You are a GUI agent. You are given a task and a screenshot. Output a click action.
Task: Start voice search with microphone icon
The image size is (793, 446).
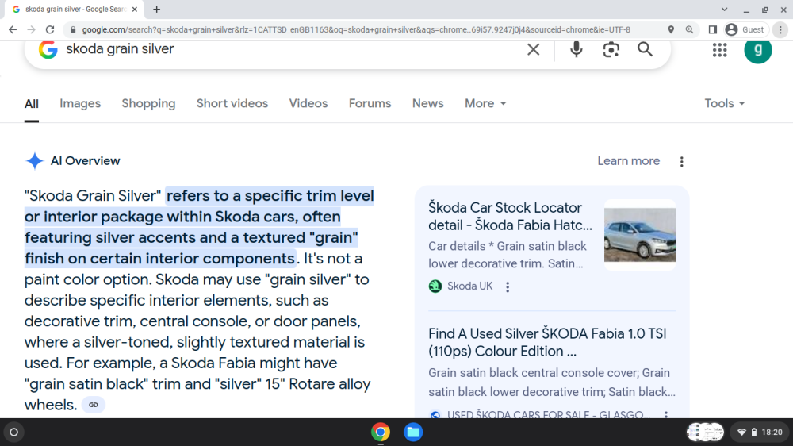(x=576, y=49)
